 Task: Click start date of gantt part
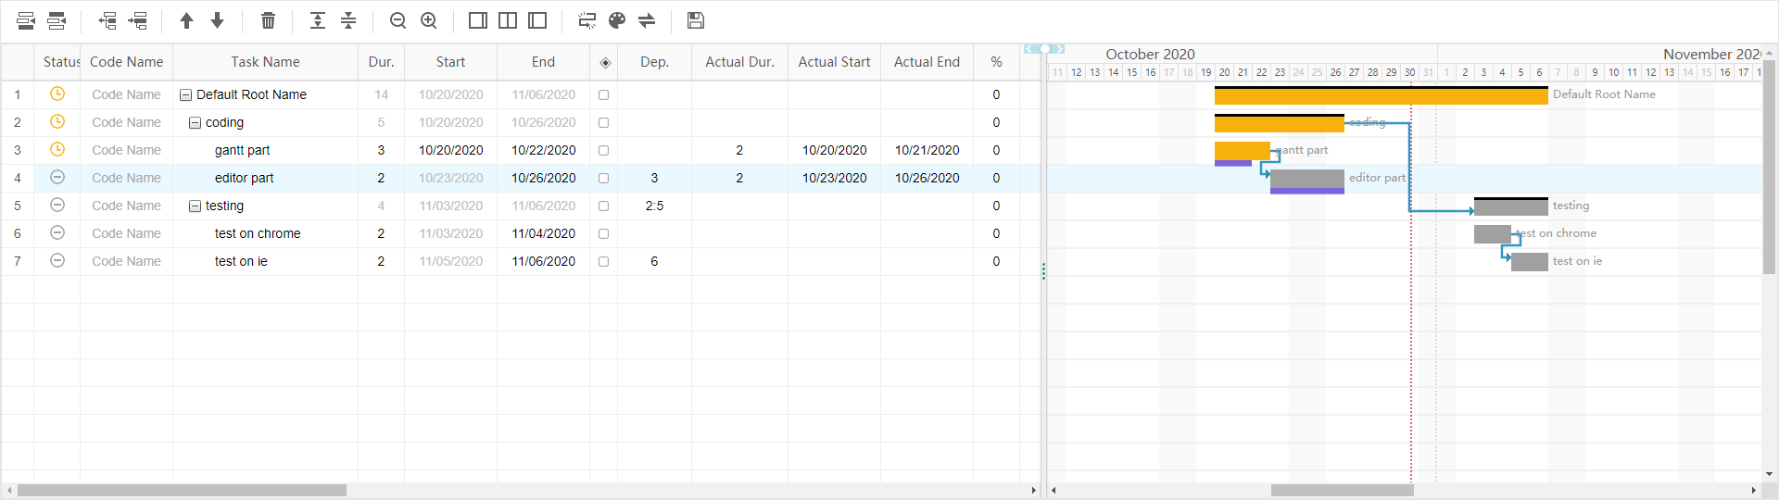pyautogui.click(x=450, y=150)
